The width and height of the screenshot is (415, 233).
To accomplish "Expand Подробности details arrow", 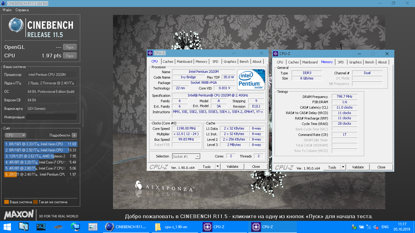I will click(74, 135).
